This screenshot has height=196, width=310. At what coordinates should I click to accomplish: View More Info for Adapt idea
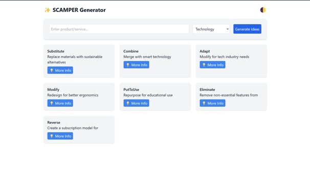coord(212,65)
